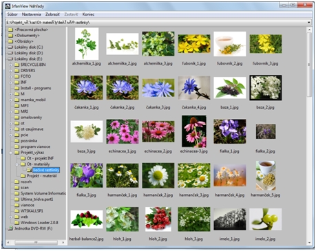Viewport: 316px width, 251px height.
Task: Select the highlighted liečivé rastlinky tree item
Action: pyautogui.click(x=46, y=170)
